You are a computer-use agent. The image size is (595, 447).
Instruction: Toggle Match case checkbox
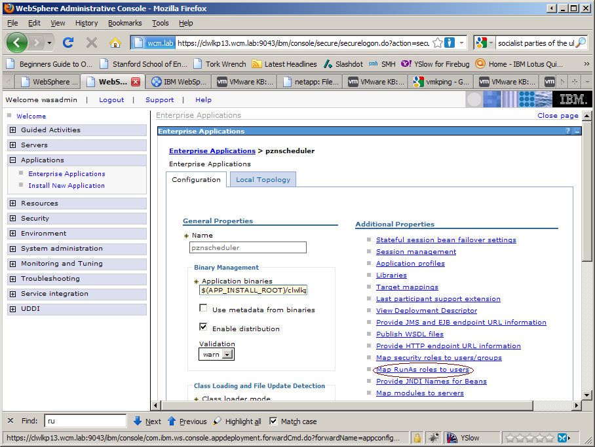tap(273, 421)
